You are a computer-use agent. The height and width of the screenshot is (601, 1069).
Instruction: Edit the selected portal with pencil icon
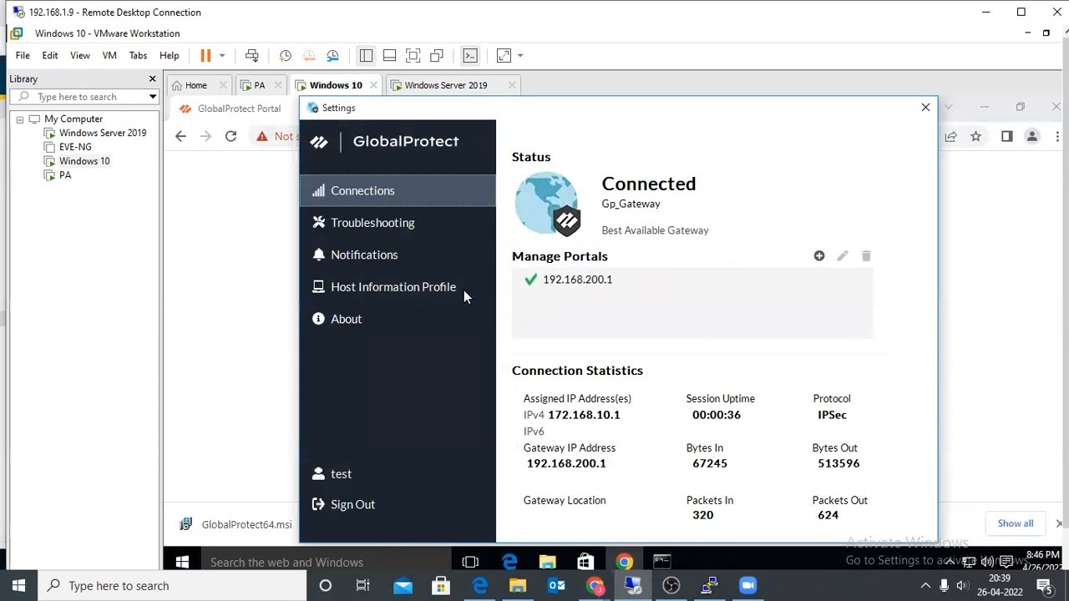(843, 256)
